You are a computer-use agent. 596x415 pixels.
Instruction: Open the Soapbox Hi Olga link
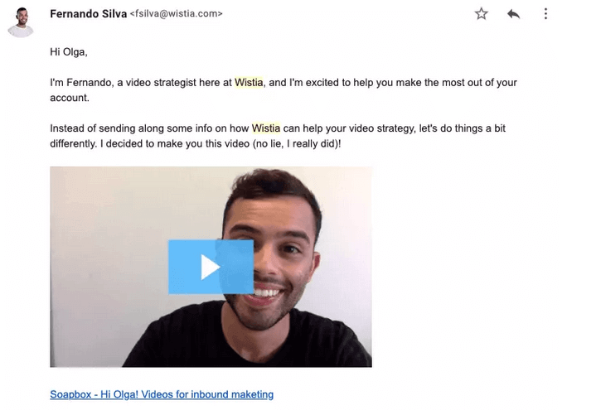[162, 394]
